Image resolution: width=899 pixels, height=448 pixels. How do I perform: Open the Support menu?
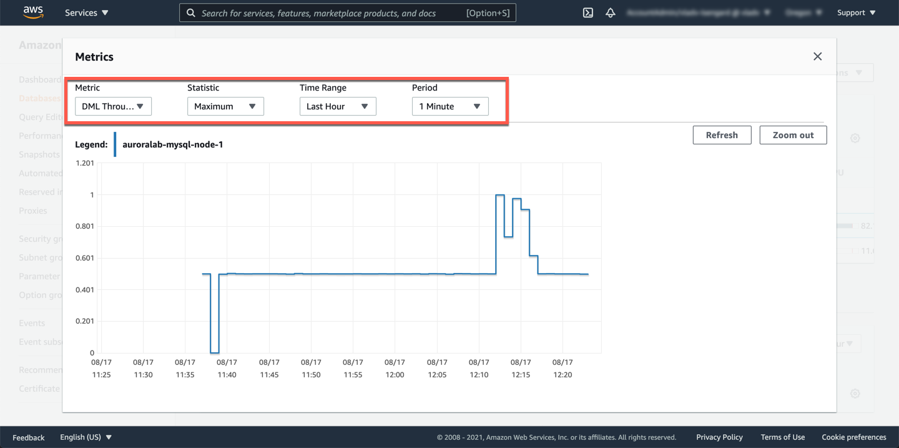click(856, 12)
